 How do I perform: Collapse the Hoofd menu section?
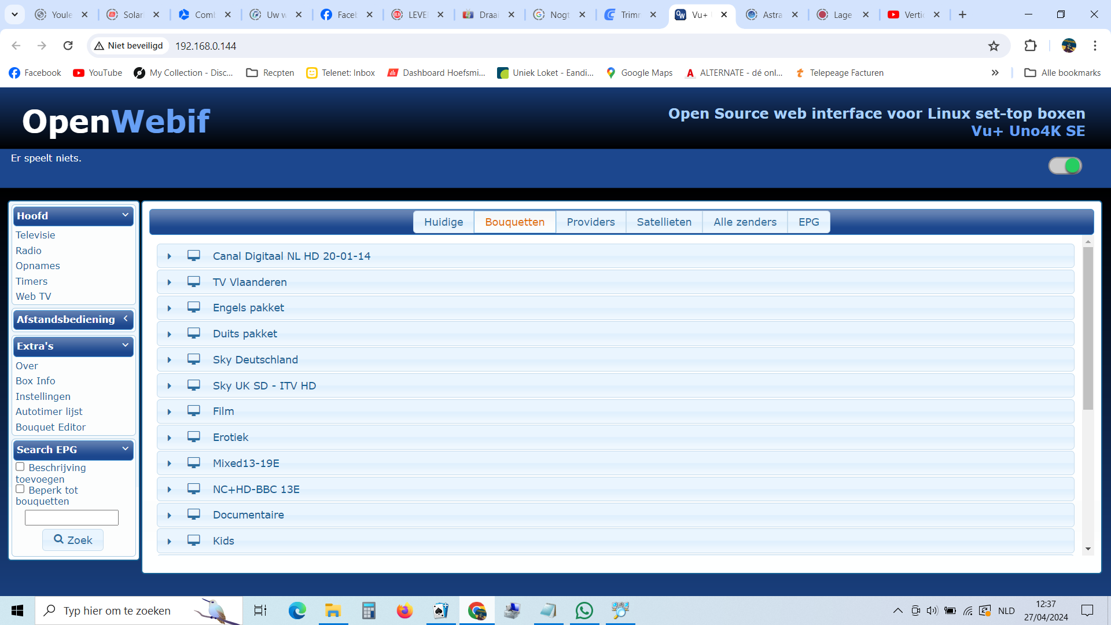(x=73, y=216)
